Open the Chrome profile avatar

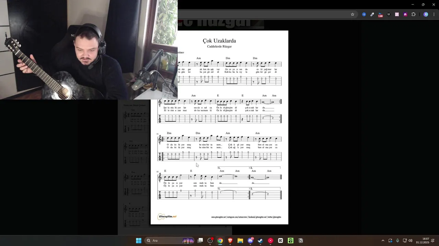426,14
